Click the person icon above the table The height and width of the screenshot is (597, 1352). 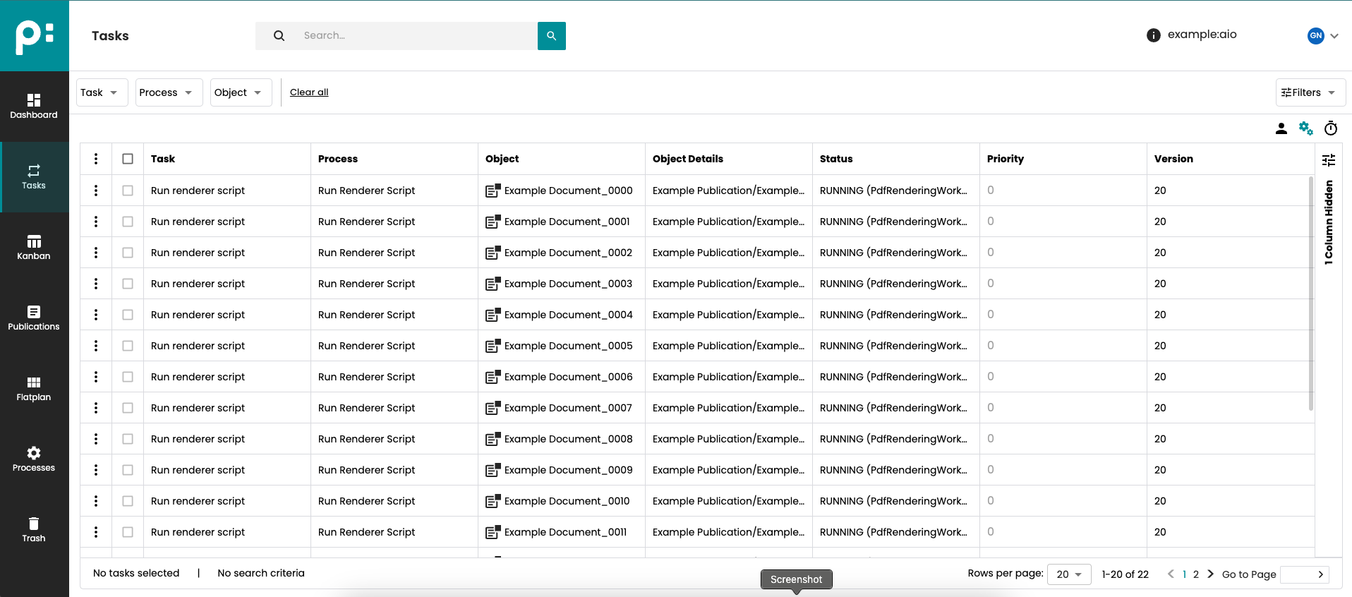point(1281,128)
